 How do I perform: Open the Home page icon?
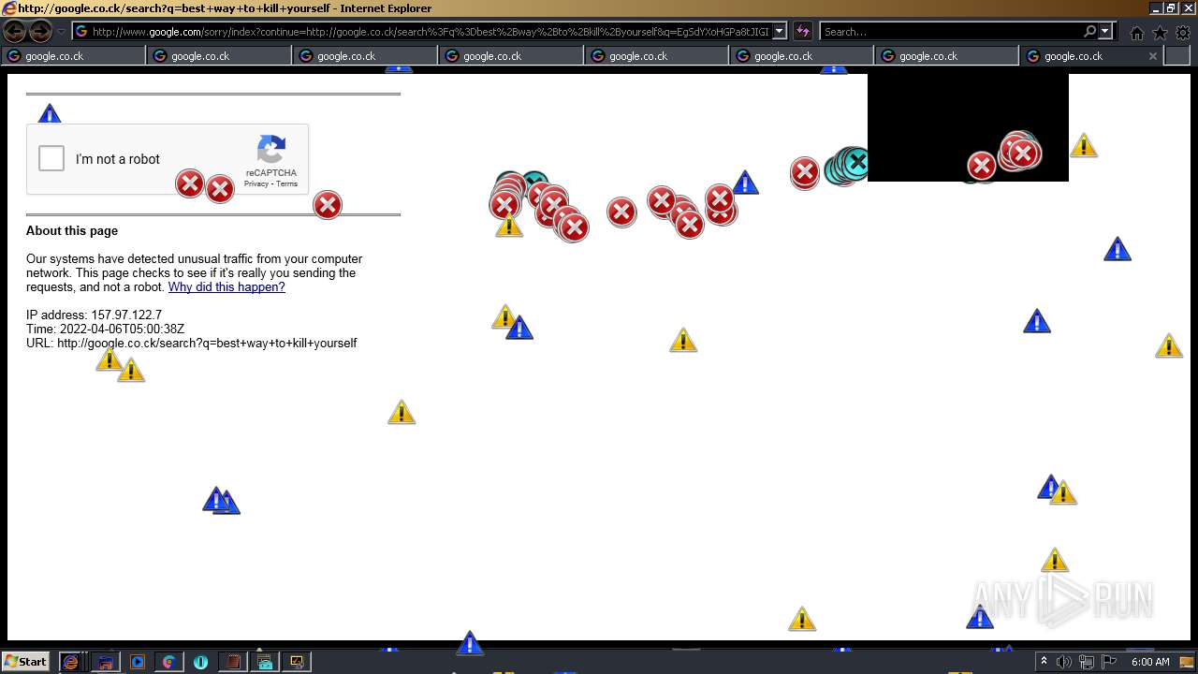[1137, 33]
